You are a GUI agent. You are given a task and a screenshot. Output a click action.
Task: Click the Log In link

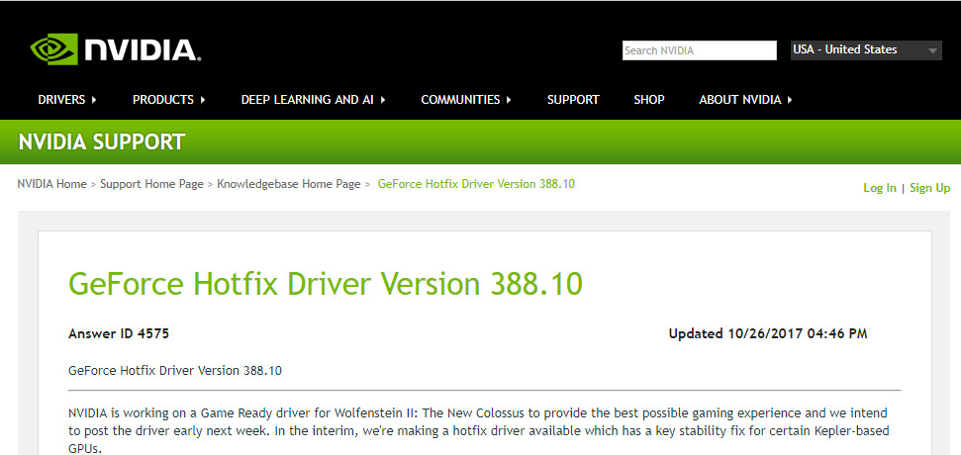pyautogui.click(x=880, y=188)
